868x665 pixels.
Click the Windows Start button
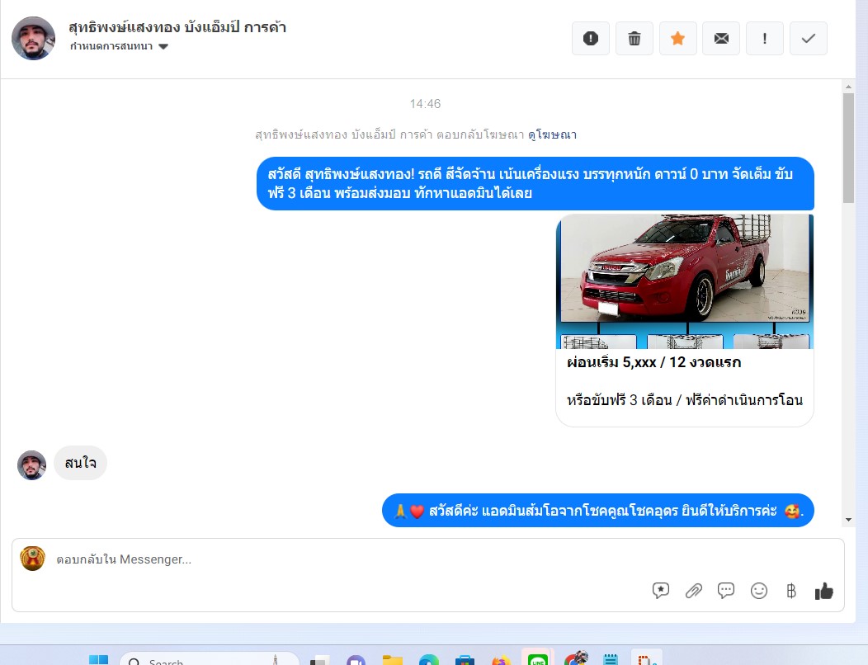pos(99,660)
